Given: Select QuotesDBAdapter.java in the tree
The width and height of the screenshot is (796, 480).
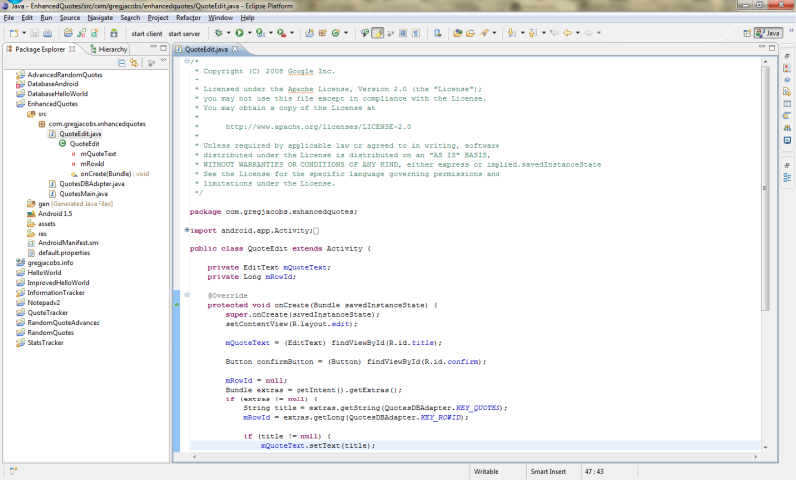Looking at the screenshot, I should 91,184.
